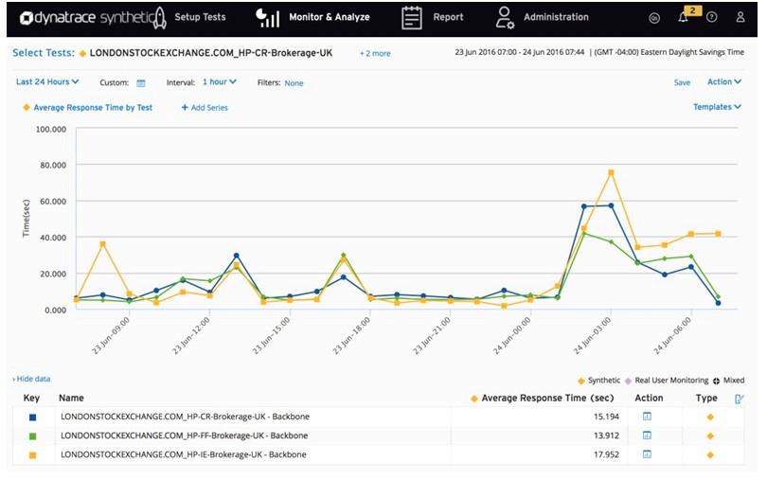Click the green key swatch for HP-FF
The width and height of the screenshot is (767, 479).
33,436
